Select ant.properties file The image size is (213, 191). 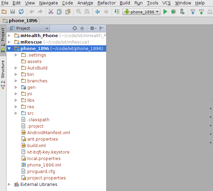point(43,139)
